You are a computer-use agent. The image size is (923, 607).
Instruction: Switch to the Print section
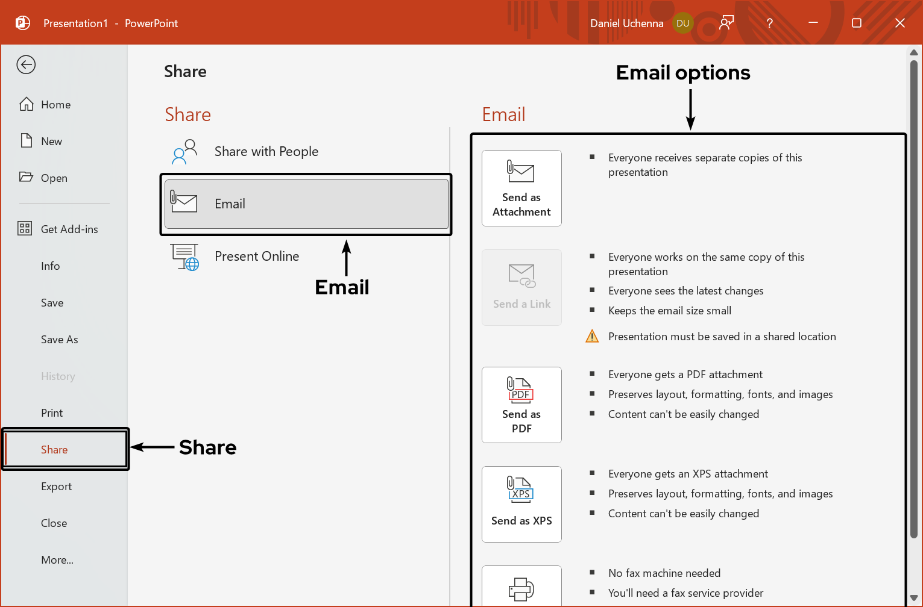(x=52, y=412)
